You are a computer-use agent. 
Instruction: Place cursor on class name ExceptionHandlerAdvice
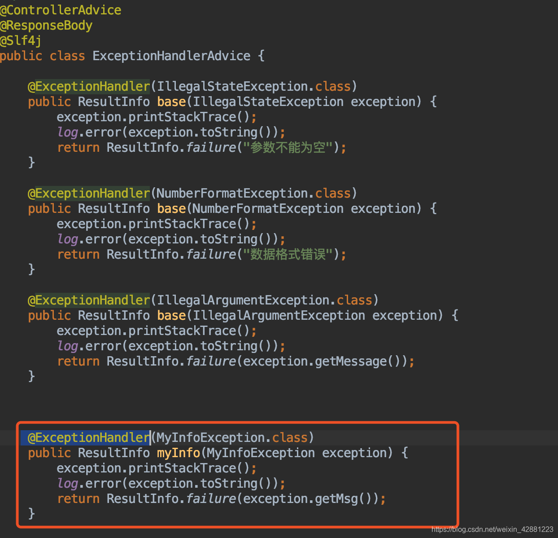(171, 56)
